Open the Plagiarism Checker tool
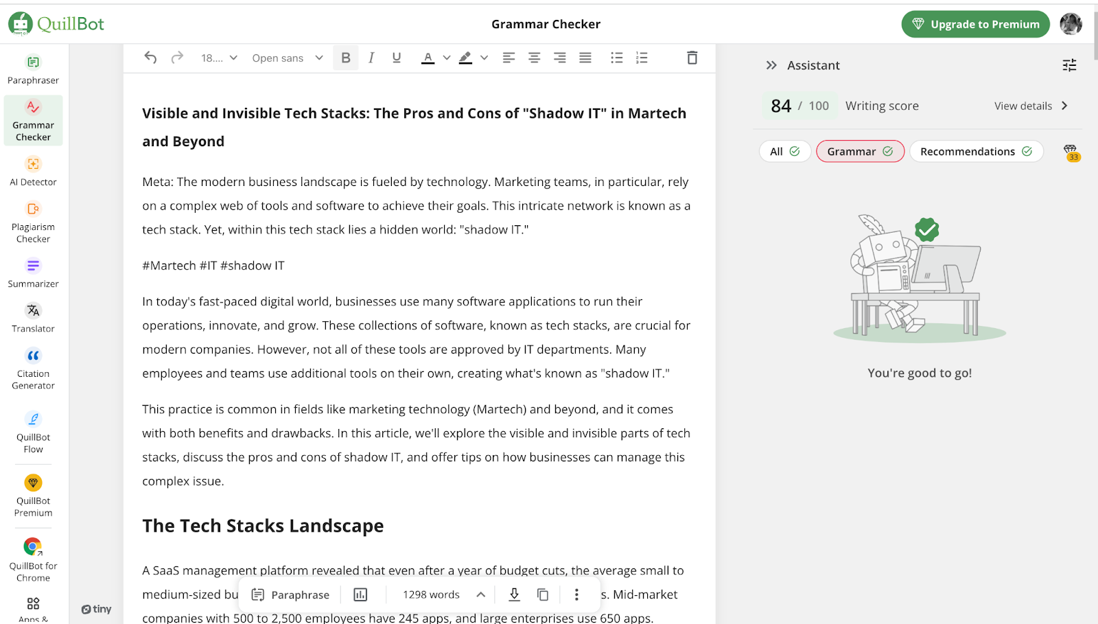The image size is (1098, 624). pos(33,222)
